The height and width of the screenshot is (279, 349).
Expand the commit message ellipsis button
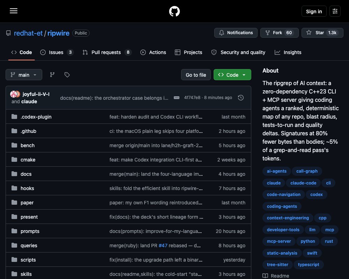[x=177, y=98]
